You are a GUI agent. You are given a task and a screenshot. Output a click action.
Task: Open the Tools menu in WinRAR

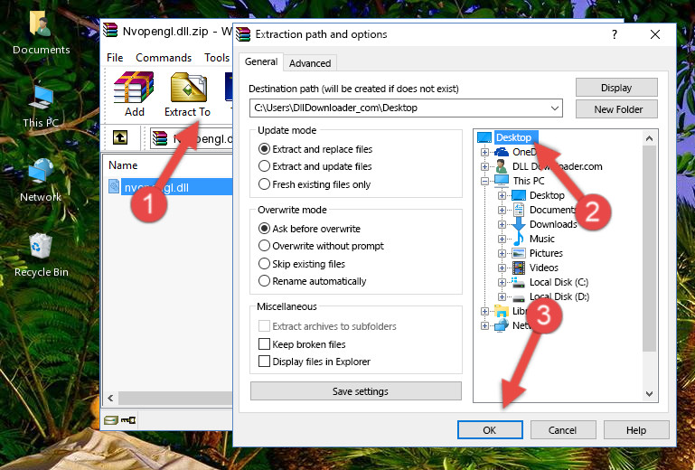[217, 58]
